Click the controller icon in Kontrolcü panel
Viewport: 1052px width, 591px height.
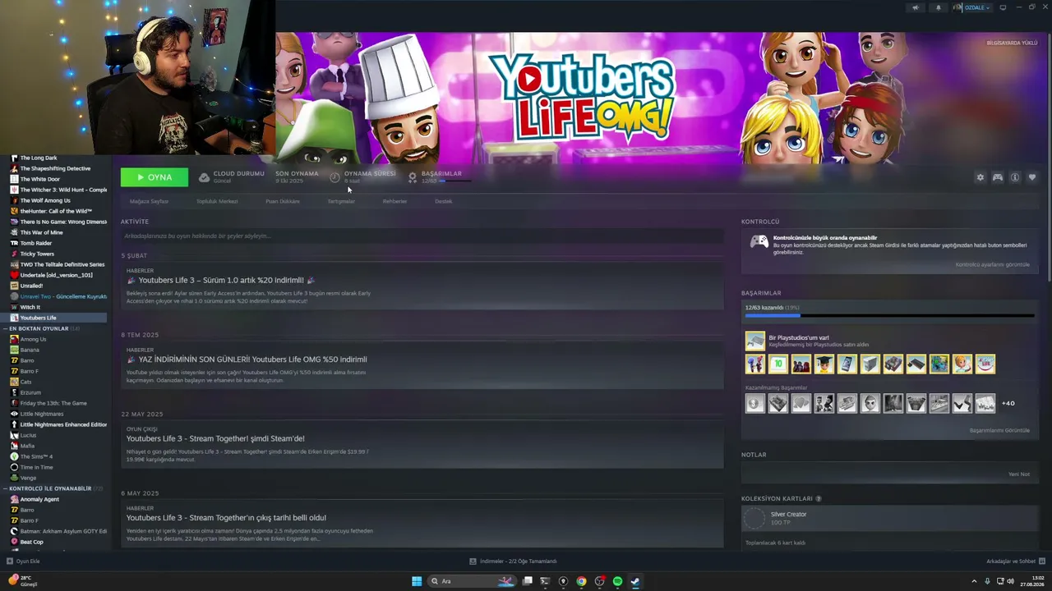[x=759, y=241]
